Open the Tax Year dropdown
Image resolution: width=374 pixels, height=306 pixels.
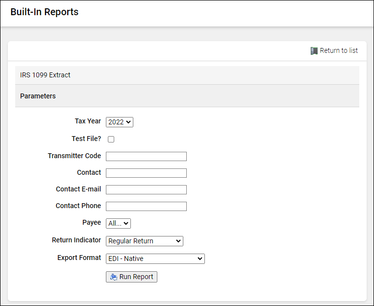click(x=120, y=122)
